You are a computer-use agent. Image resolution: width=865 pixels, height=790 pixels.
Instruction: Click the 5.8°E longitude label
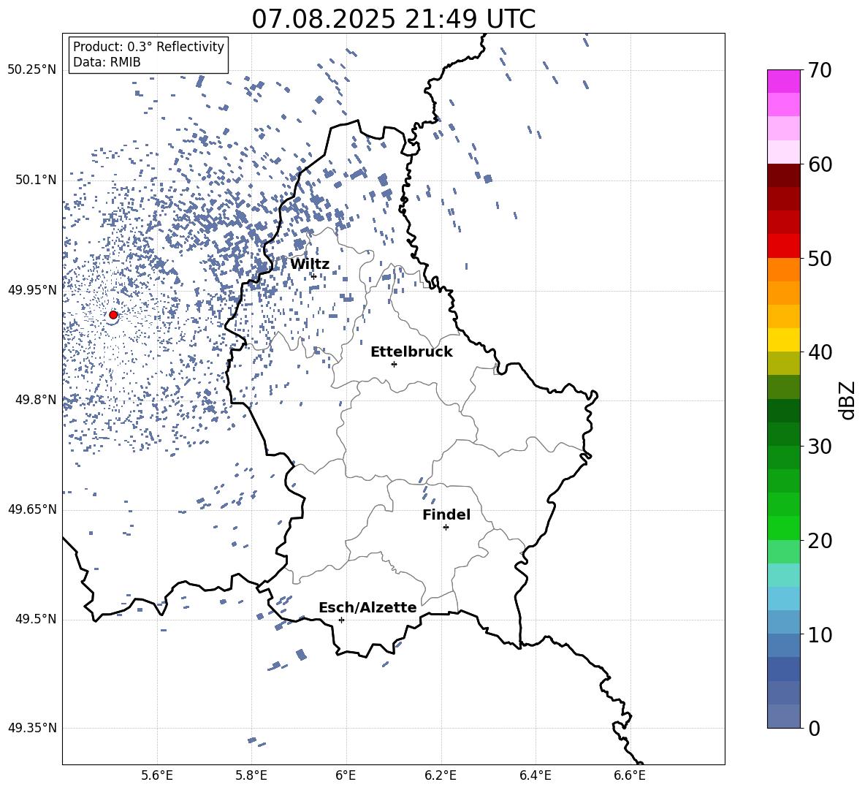tap(251, 775)
